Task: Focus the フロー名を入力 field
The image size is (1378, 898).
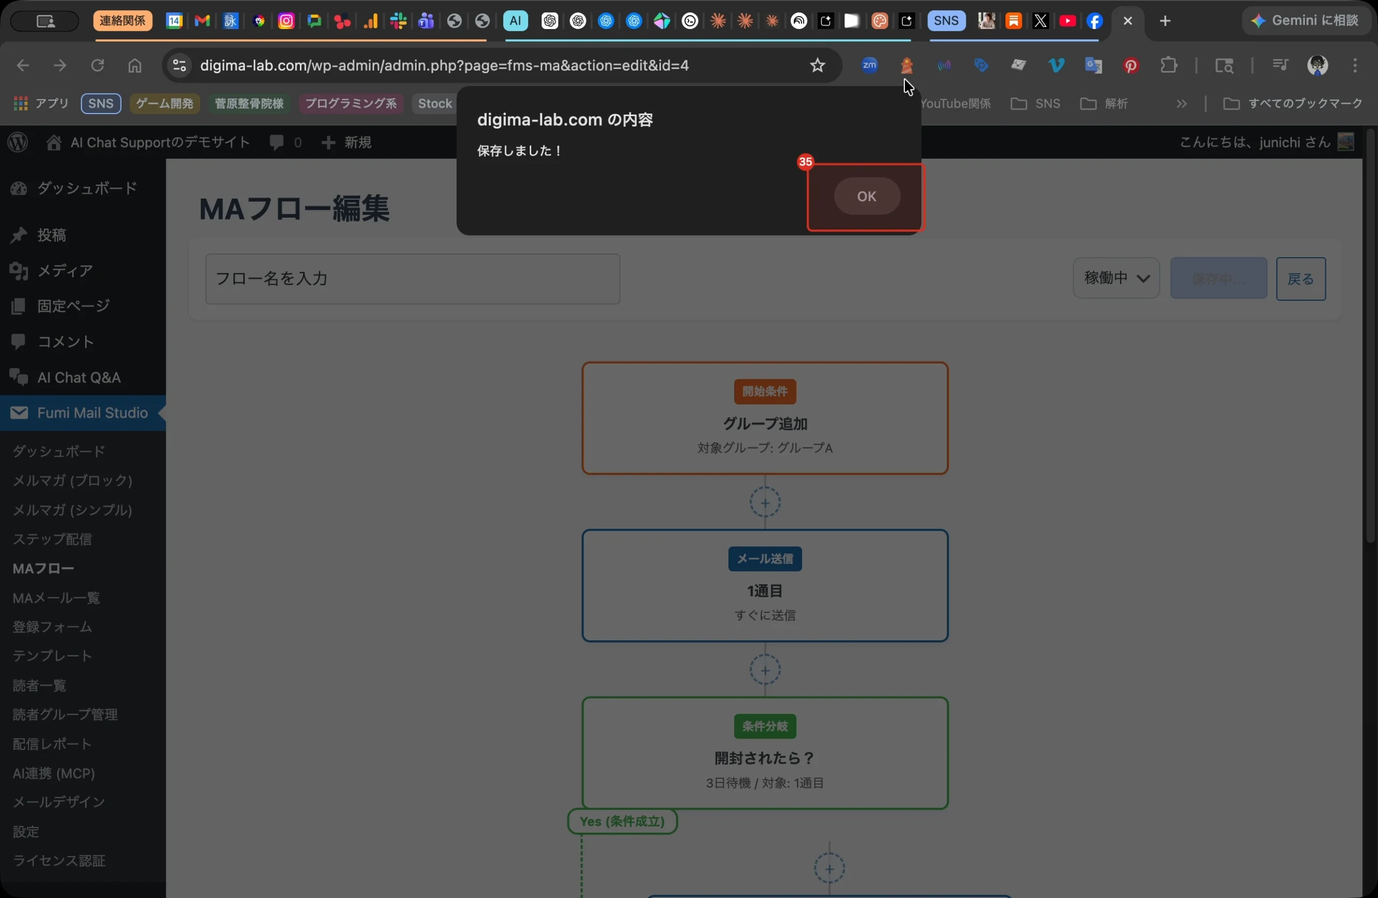Action: tap(412, 279)
